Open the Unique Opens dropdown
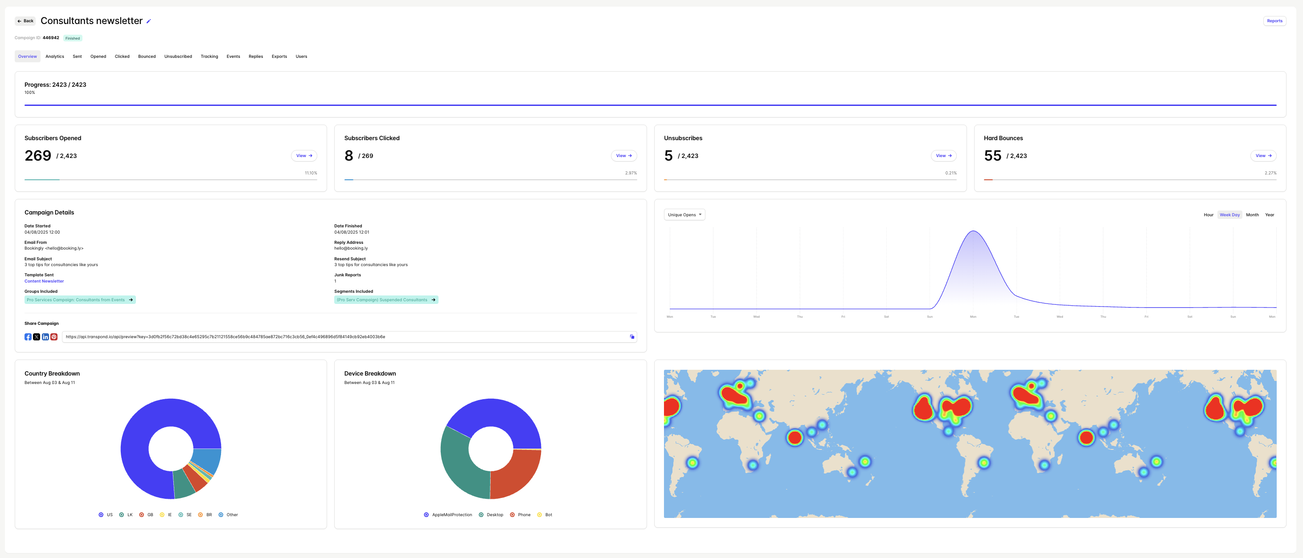Image resolution: width=1303 pixels, height=558 pixels. pos(684,214)
